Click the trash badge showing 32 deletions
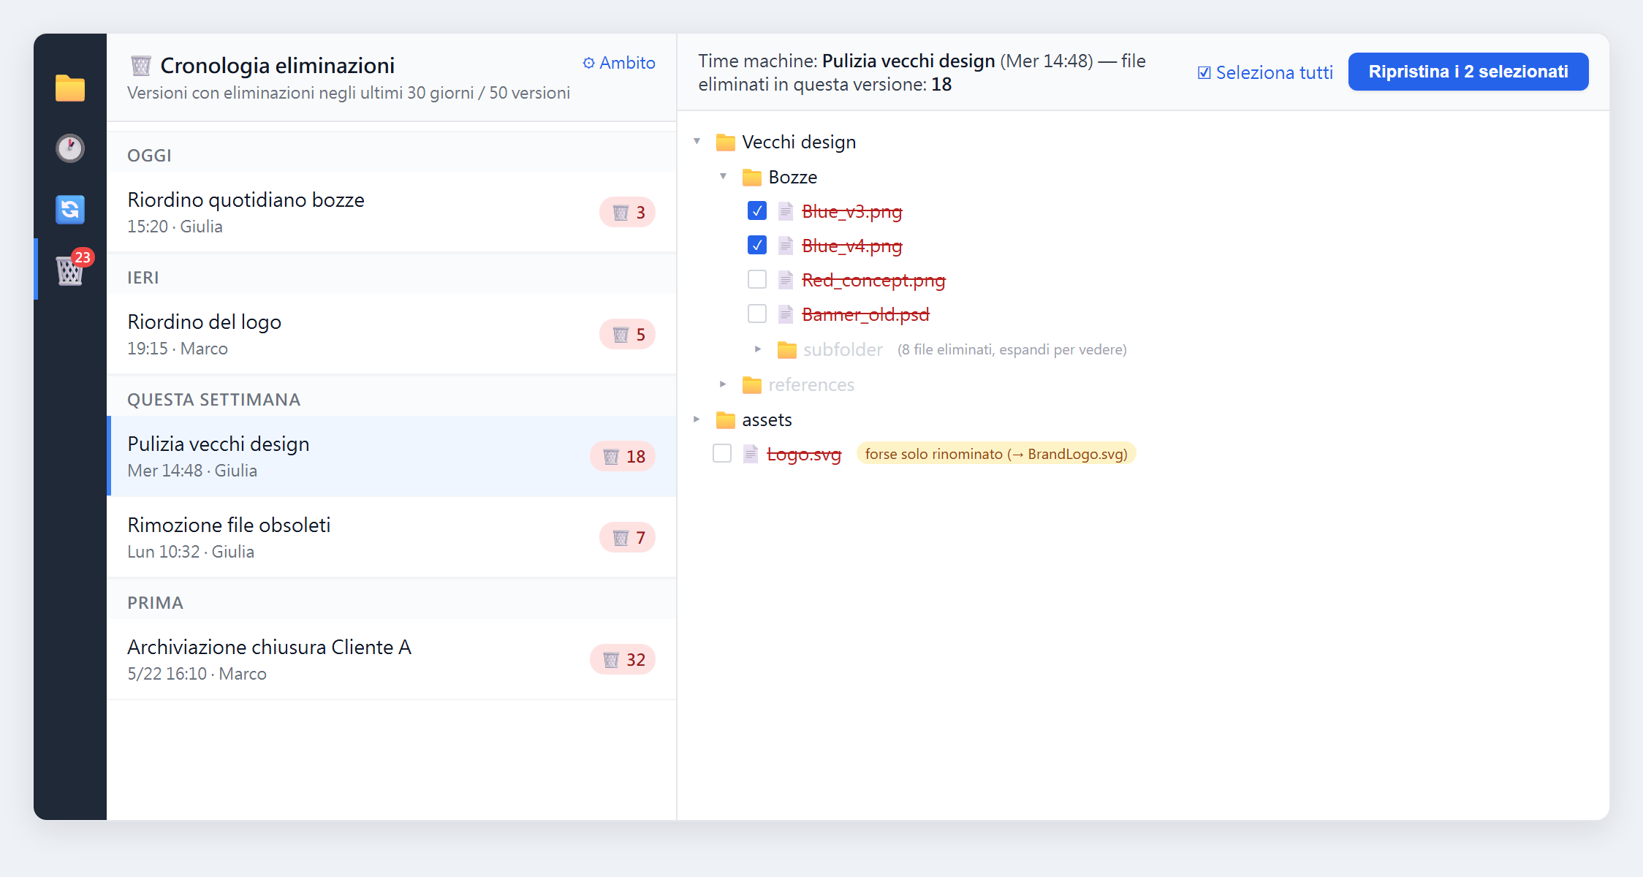The height and width of the screenshot is (877, 1643). pos(623,660)
